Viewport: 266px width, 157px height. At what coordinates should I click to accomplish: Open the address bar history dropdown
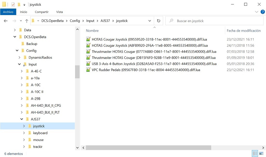pos(150,21)
